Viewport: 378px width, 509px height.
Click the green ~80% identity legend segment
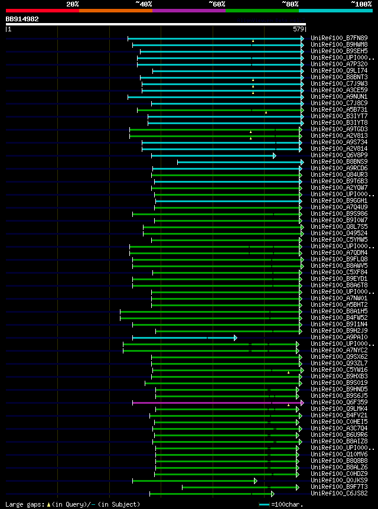[262, 11]
